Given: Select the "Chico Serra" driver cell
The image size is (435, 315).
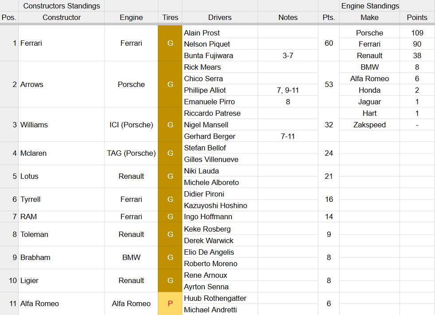Looking at the screenshot, I should pos(220,79).
